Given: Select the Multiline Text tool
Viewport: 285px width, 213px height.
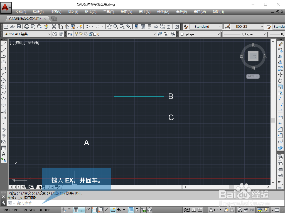Looking at the screenshot, I should [x=4, y=154].
